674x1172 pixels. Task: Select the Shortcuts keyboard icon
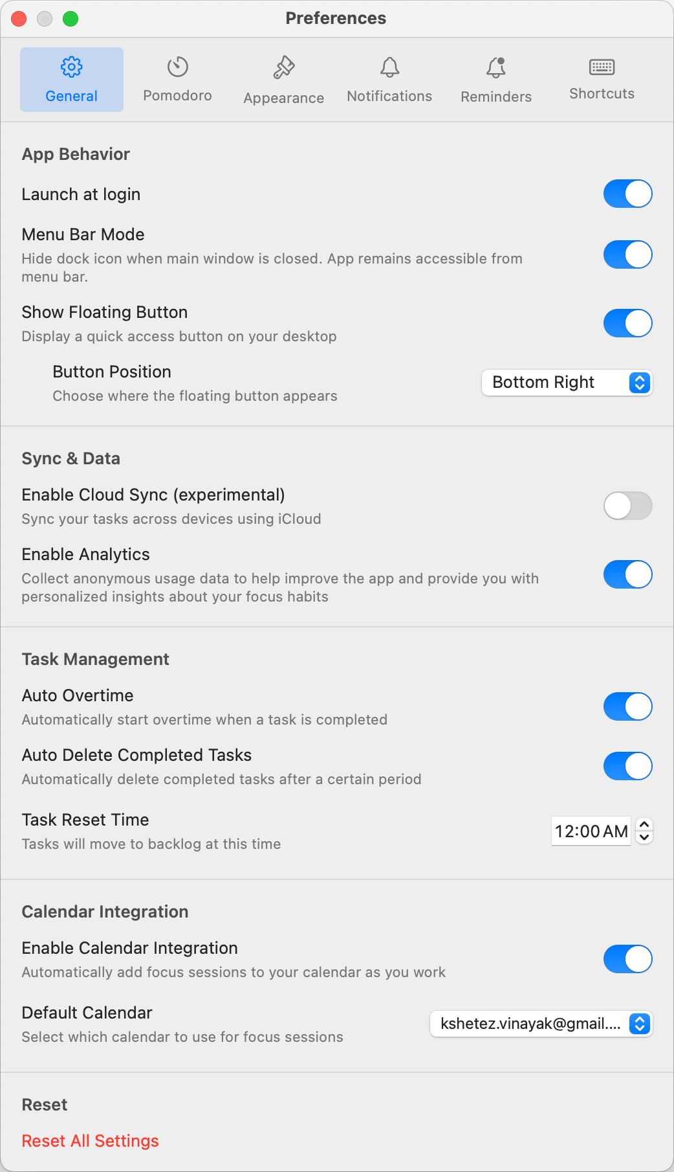(x=602, y=67)
